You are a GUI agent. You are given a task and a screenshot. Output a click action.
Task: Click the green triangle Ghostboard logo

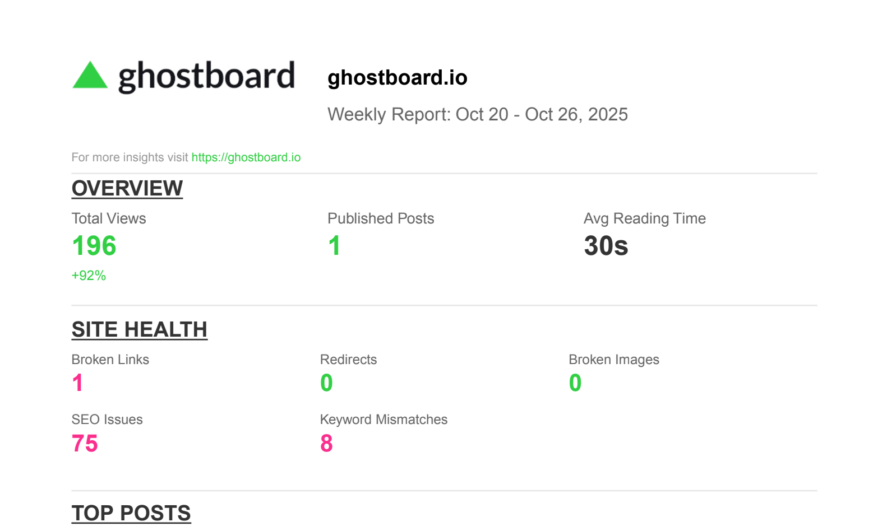click(x=90, y=76)
